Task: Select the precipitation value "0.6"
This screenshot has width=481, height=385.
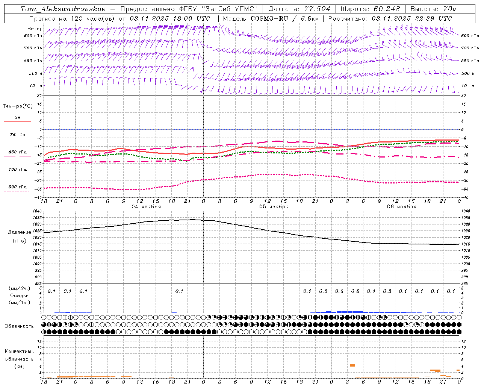Action: [339, 291]
